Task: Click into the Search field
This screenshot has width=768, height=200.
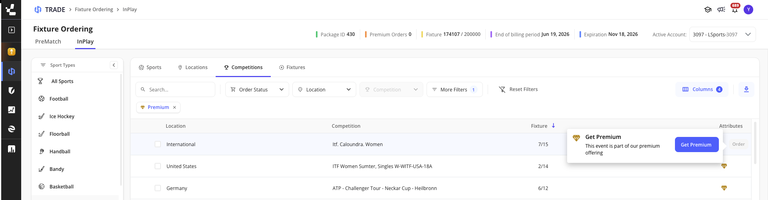Action: click(175, 89)
